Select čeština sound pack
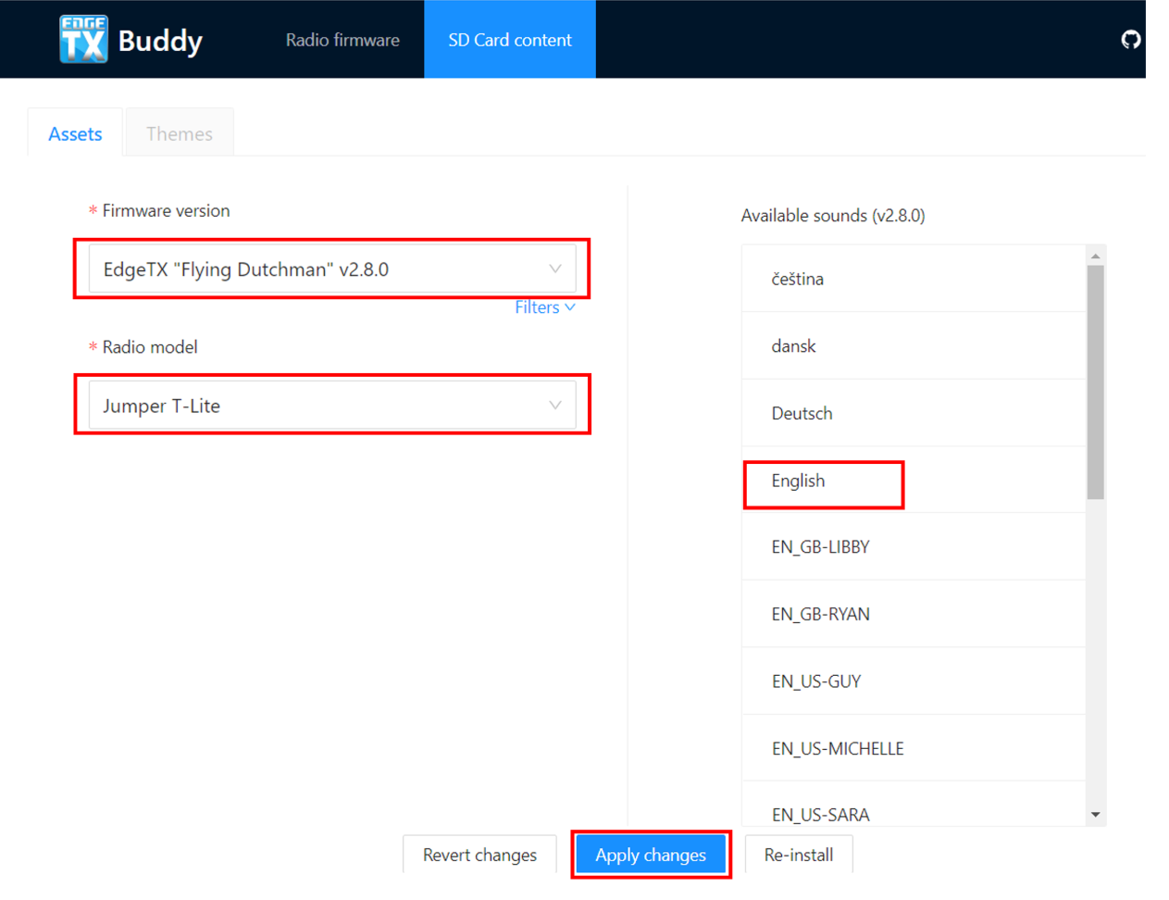The image size is (1169, 900). (x=914, y=279)
